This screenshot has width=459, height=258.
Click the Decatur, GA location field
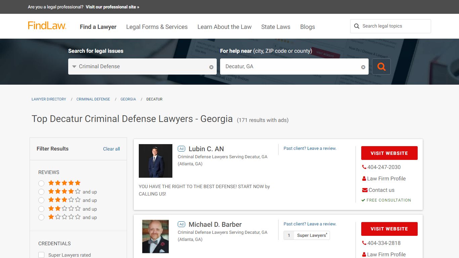294,67
